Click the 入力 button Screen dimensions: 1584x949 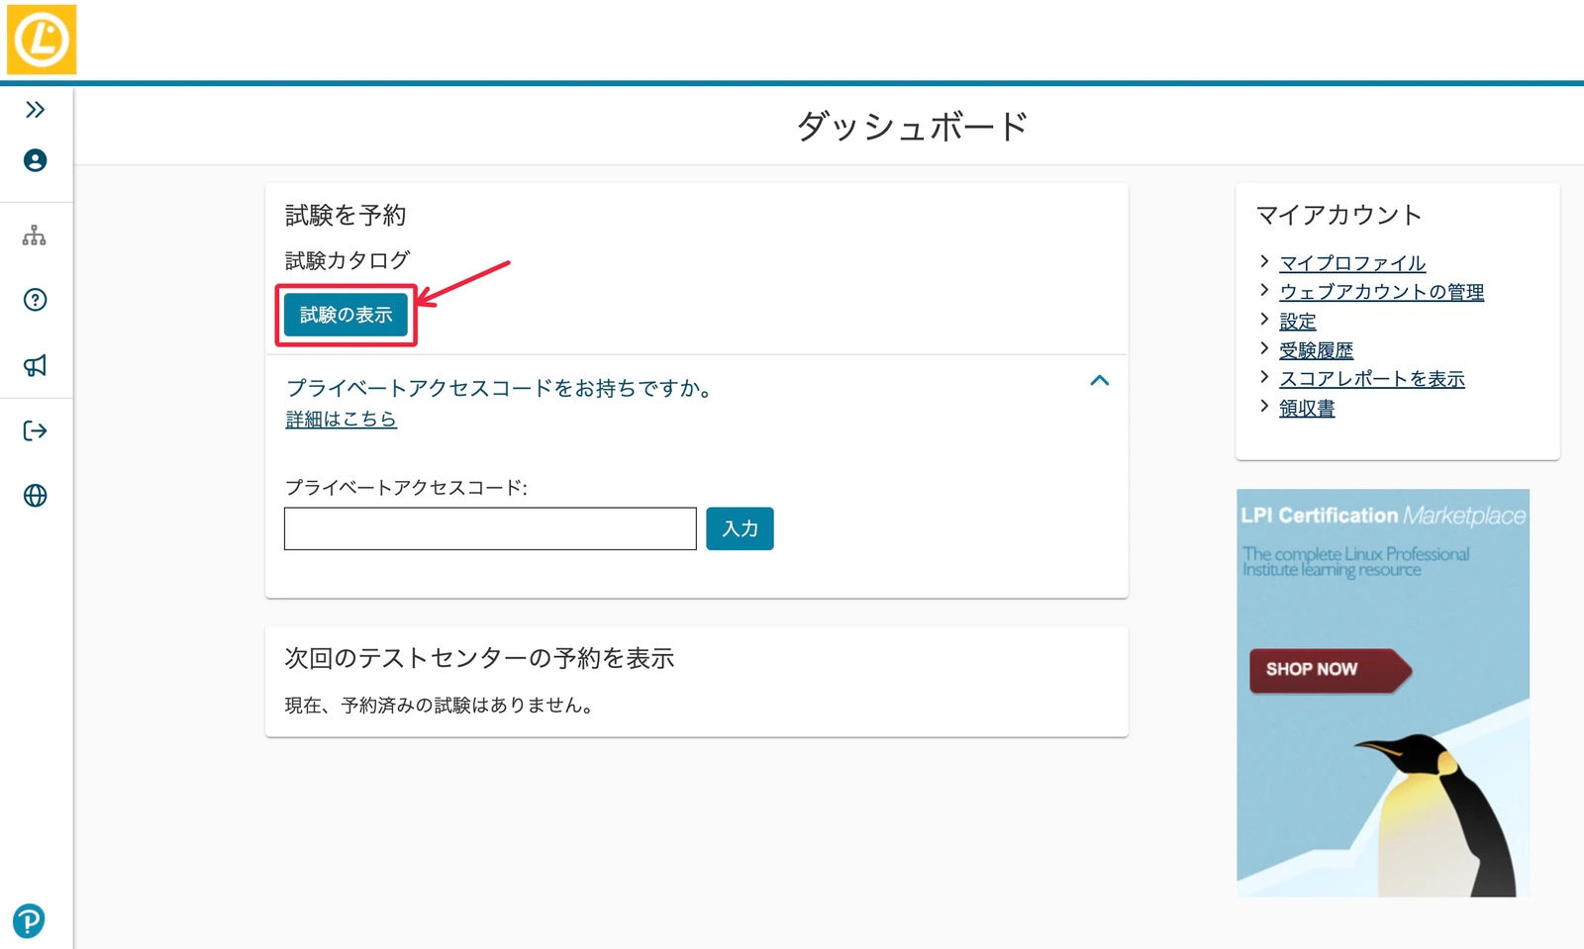click(740, 528)
